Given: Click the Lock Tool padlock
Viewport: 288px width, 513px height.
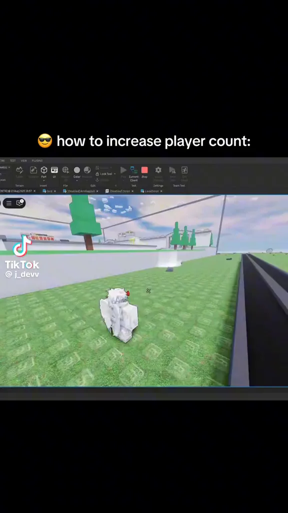Looking at the screenshot, I should pyautogui.click(x=97, y=174).
